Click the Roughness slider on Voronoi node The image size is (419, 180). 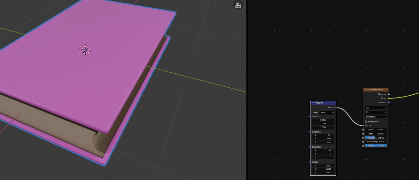point(376,138)
